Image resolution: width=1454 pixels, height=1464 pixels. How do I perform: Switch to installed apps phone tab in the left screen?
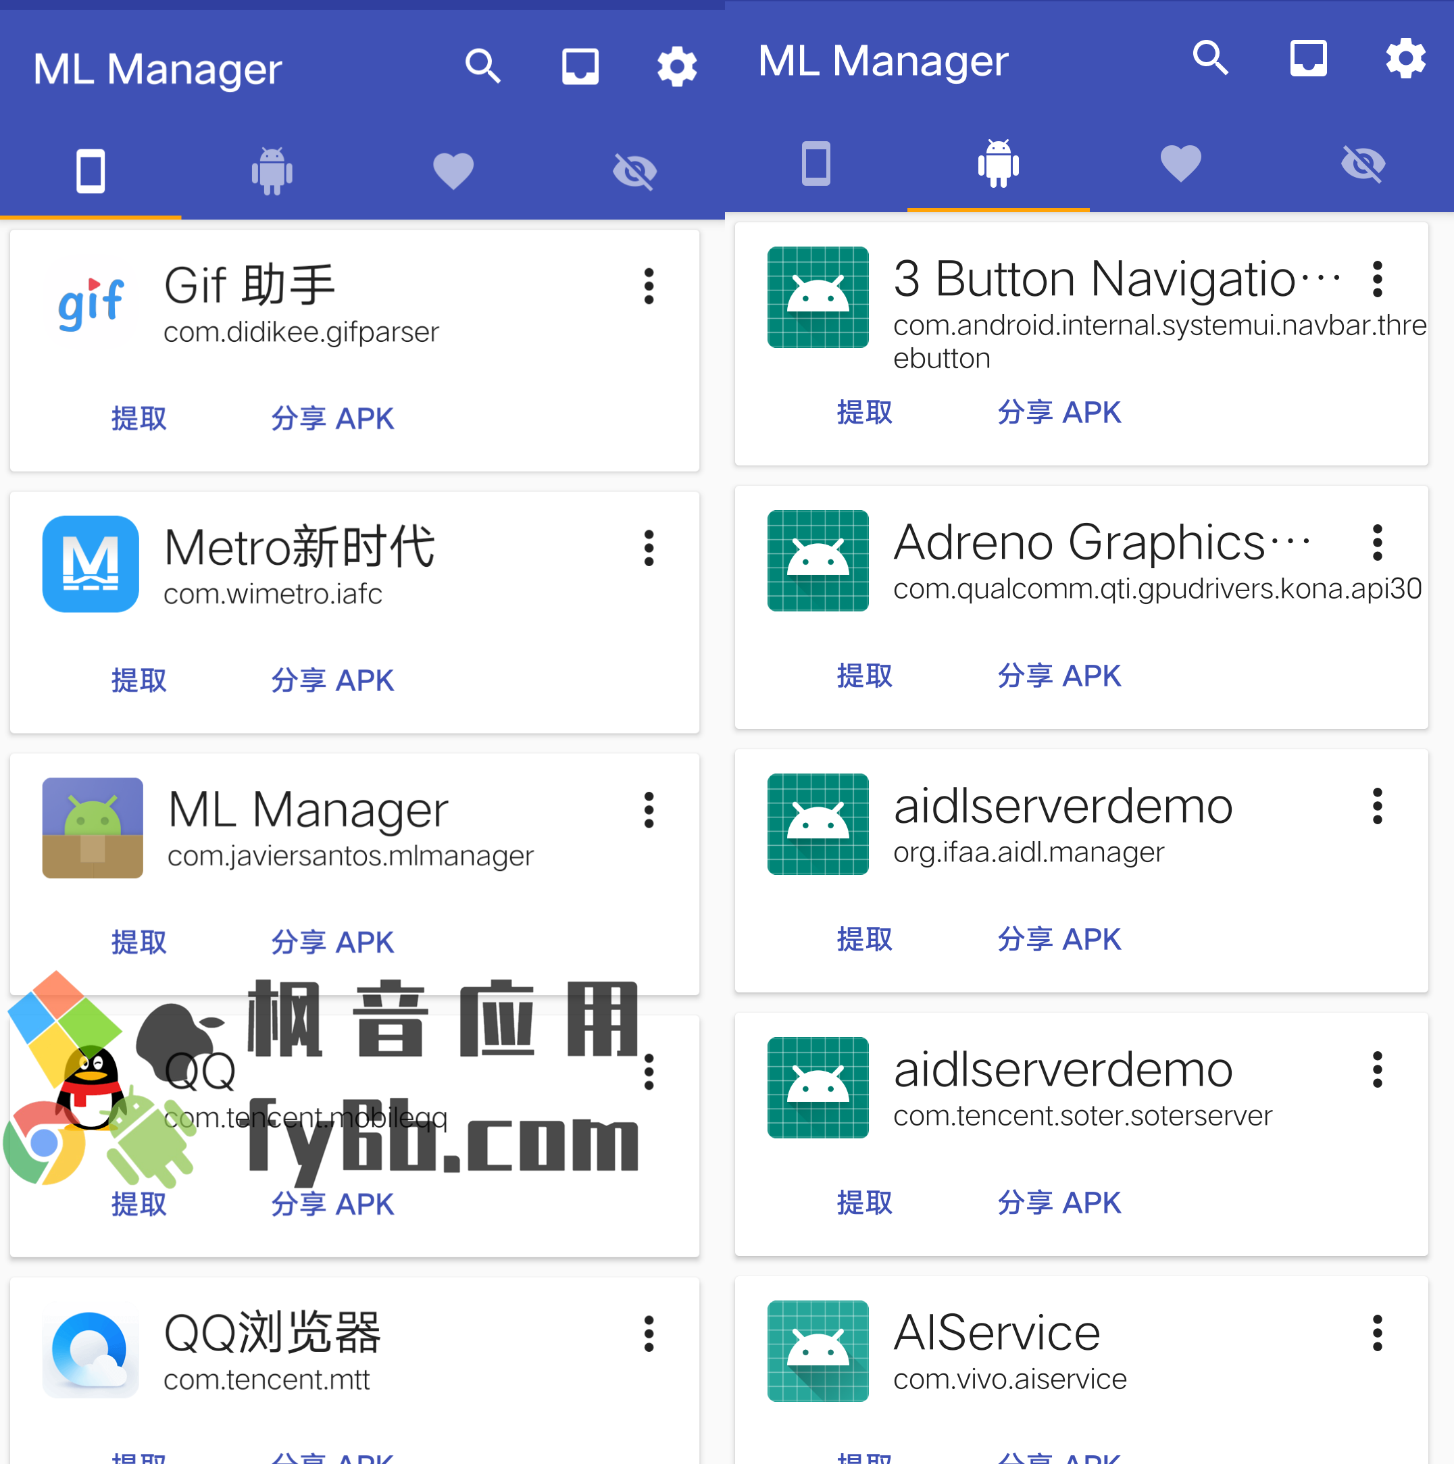click(90, 171)
